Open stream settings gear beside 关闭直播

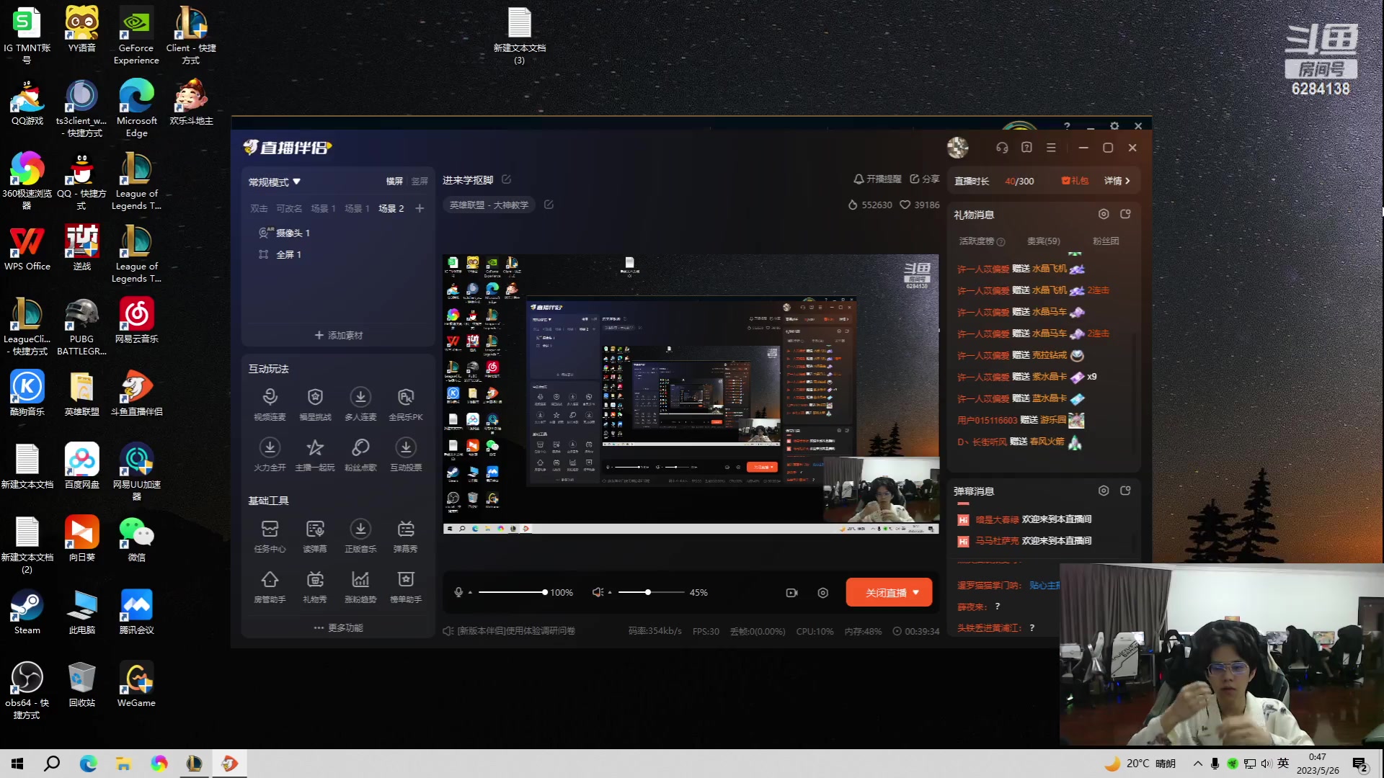[822, 592]
